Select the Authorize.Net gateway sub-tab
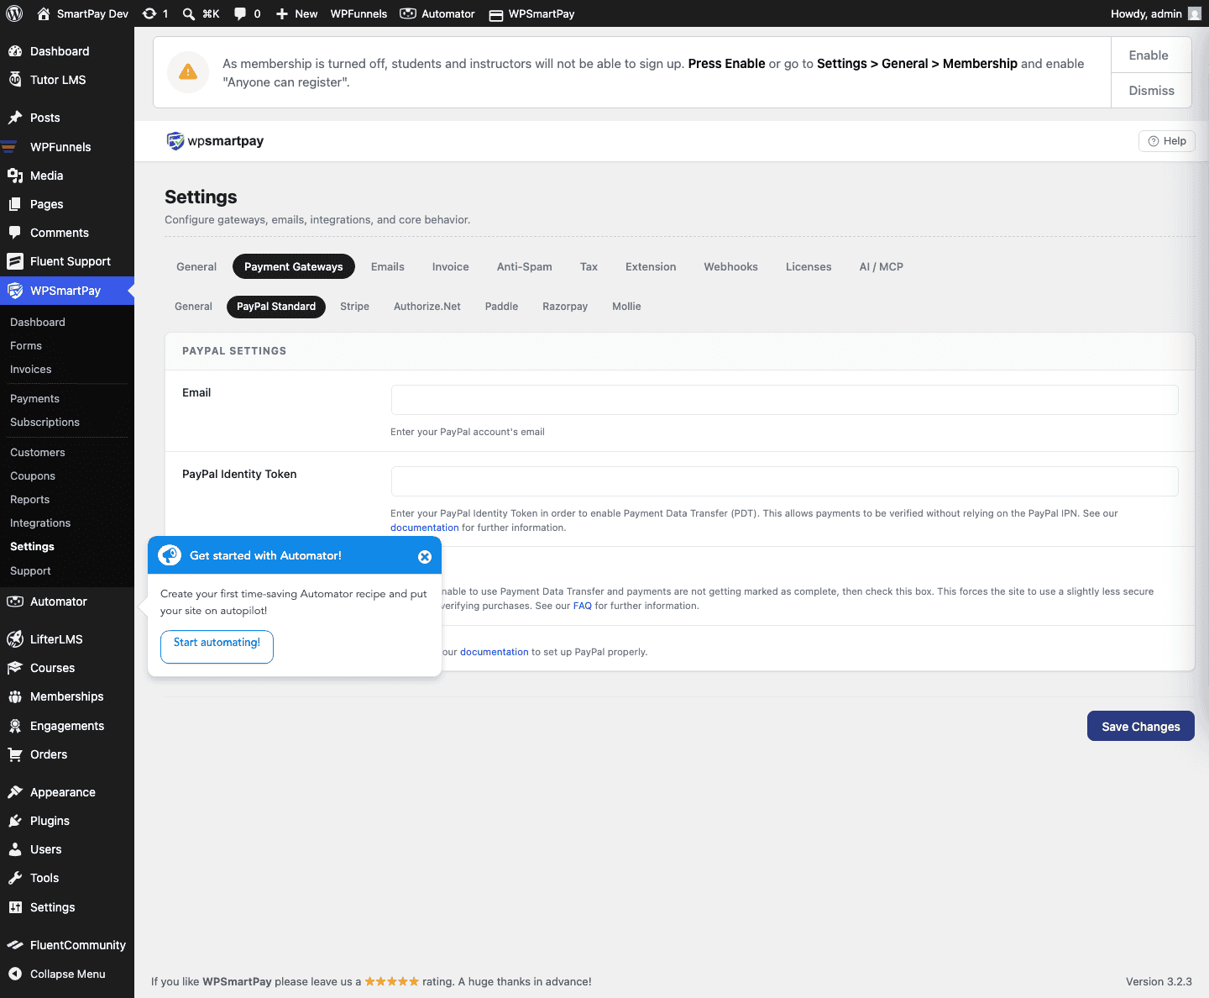Screen dimensions: 1209x998 (427, 307)
